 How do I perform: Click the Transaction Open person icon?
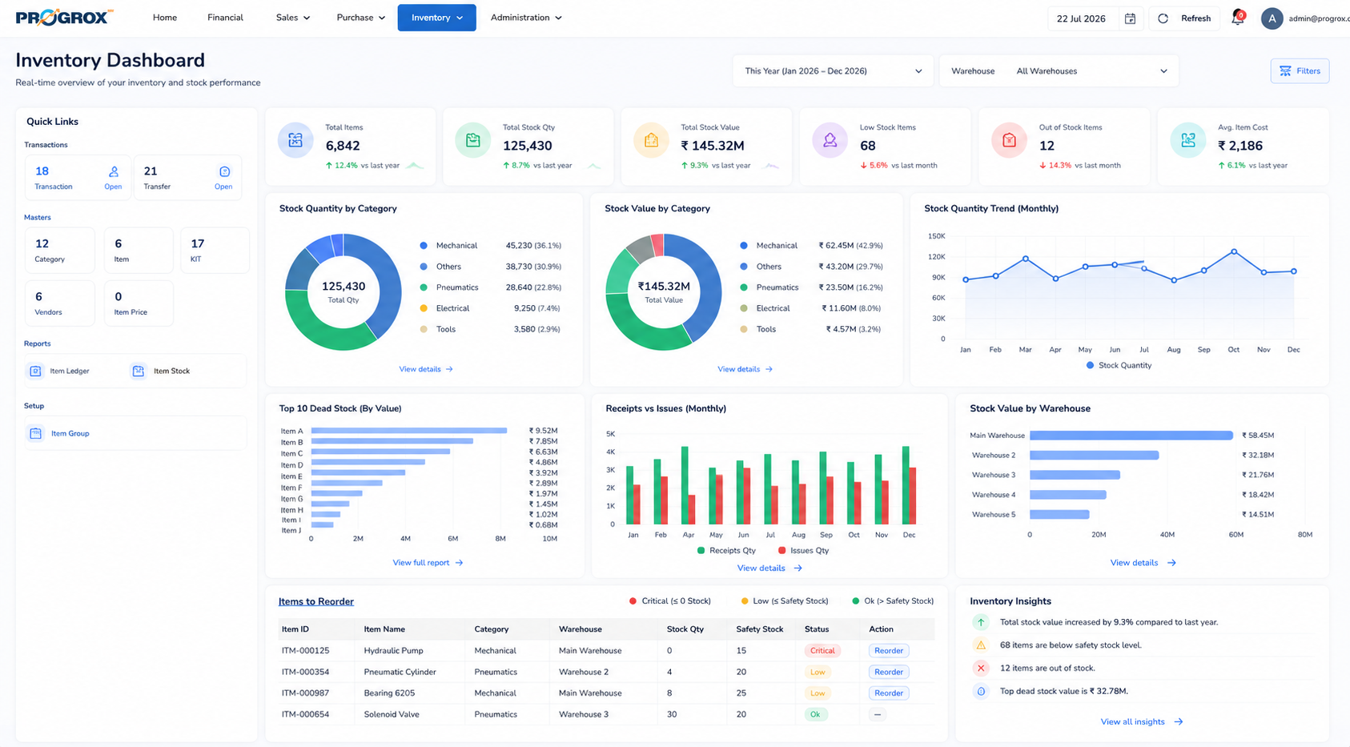point(114,171)
